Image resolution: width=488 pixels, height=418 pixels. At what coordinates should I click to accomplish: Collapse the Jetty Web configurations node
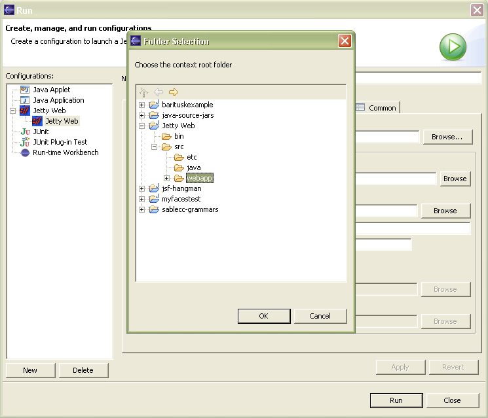coord(12,111)
